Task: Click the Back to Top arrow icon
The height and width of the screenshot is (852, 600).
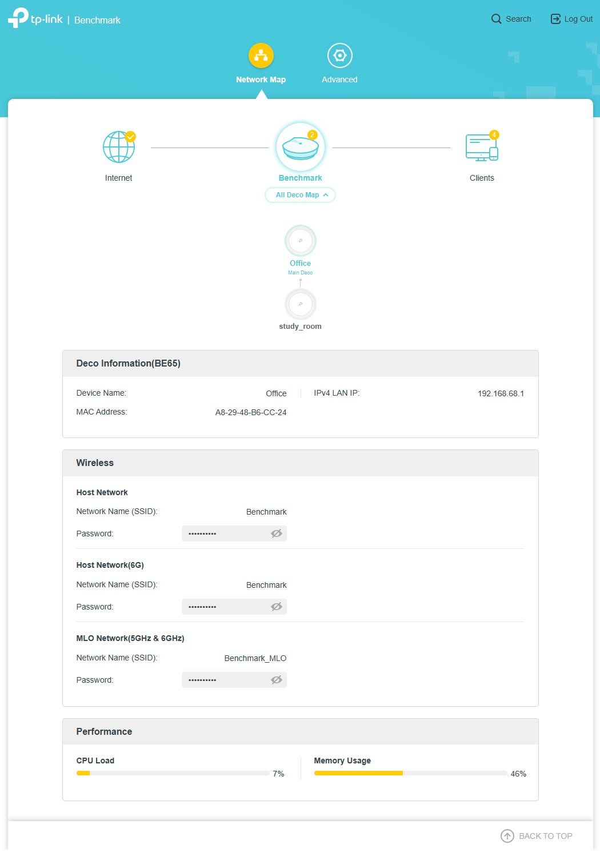Action: click(x=507, y=836)
